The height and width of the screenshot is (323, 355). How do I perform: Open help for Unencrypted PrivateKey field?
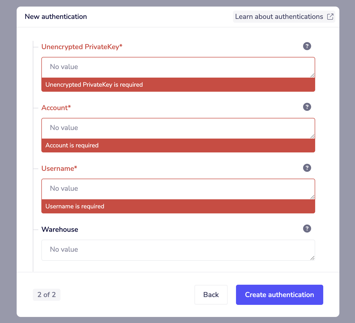click(x=307, y=46)
